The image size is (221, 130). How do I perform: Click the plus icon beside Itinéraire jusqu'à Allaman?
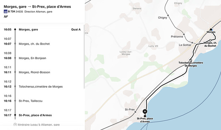tap(15, 125)
